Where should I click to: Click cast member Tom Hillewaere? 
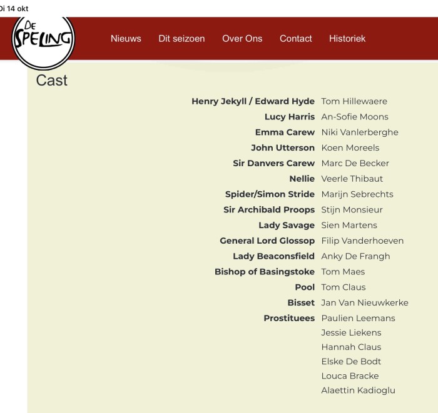[354, 101]
